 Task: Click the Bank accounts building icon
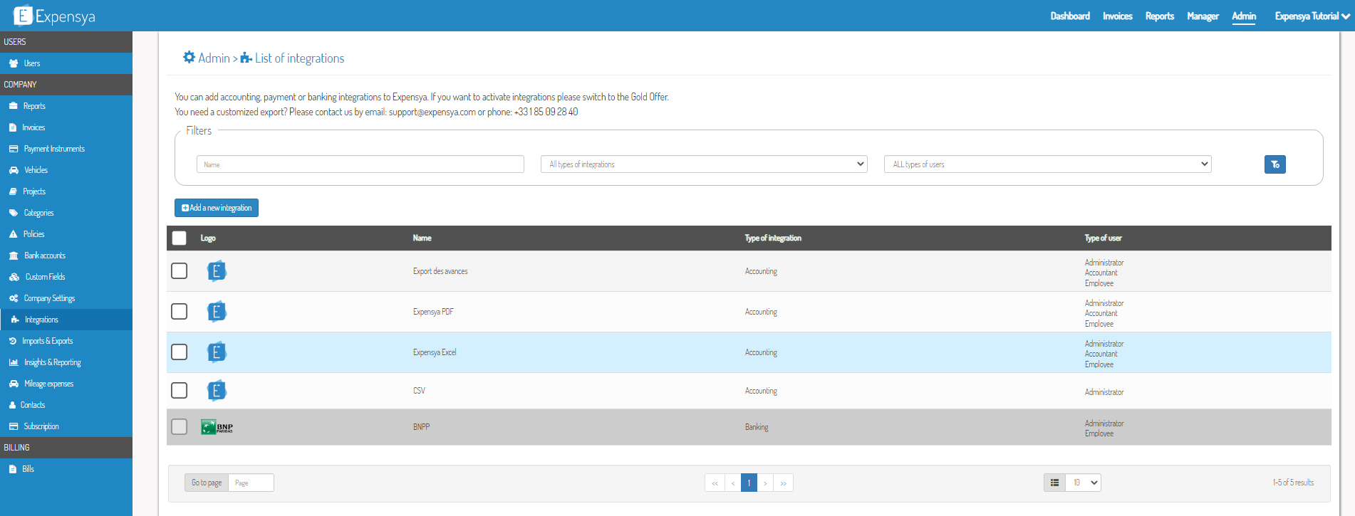(14, 256)
